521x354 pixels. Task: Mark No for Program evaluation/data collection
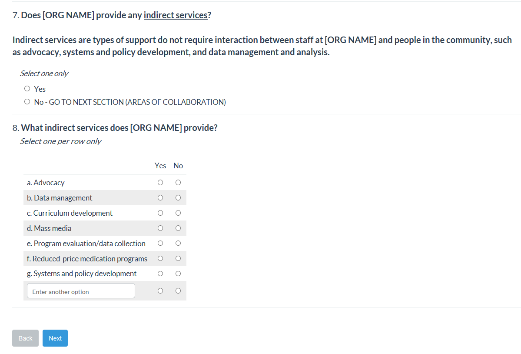coord(178,243)
